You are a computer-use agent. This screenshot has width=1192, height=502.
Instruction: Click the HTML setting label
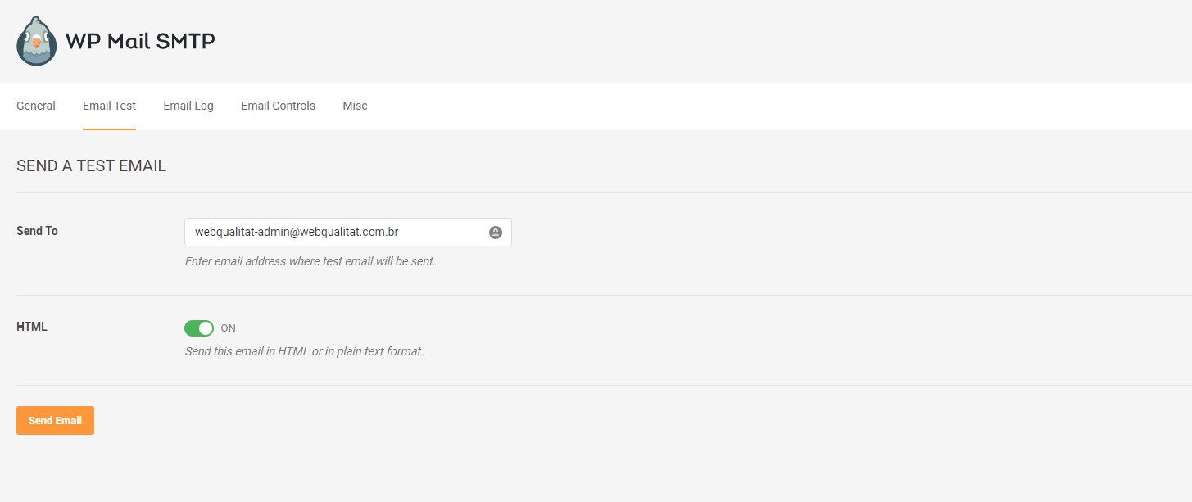click(32, 327)
